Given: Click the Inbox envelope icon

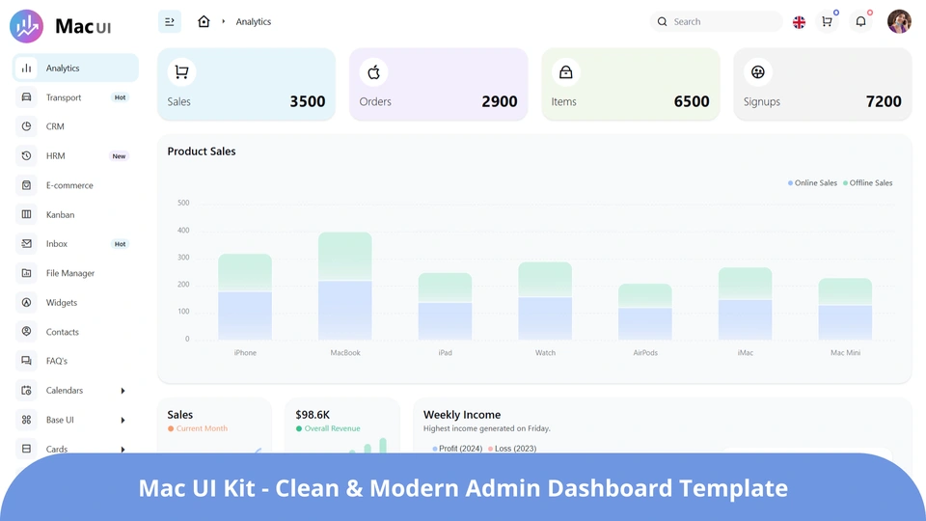Looking at the screenshot, I should [x=27, y=243].
